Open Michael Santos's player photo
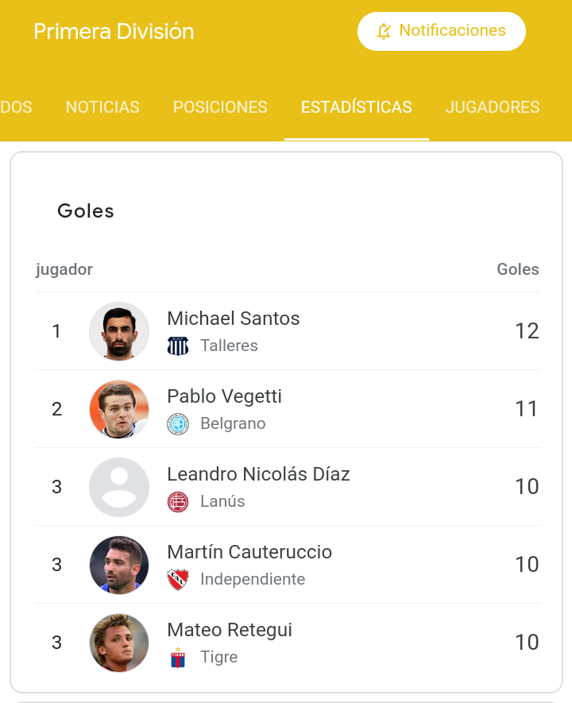Image resolution: width=572 pixels, height=703 pixels. 119,331
